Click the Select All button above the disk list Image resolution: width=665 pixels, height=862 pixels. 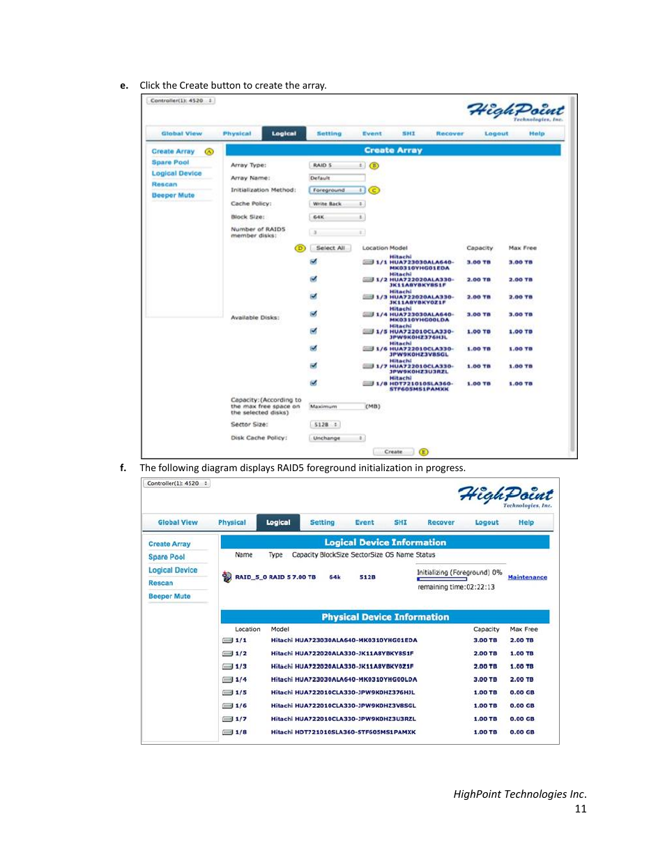pos(330,248)
